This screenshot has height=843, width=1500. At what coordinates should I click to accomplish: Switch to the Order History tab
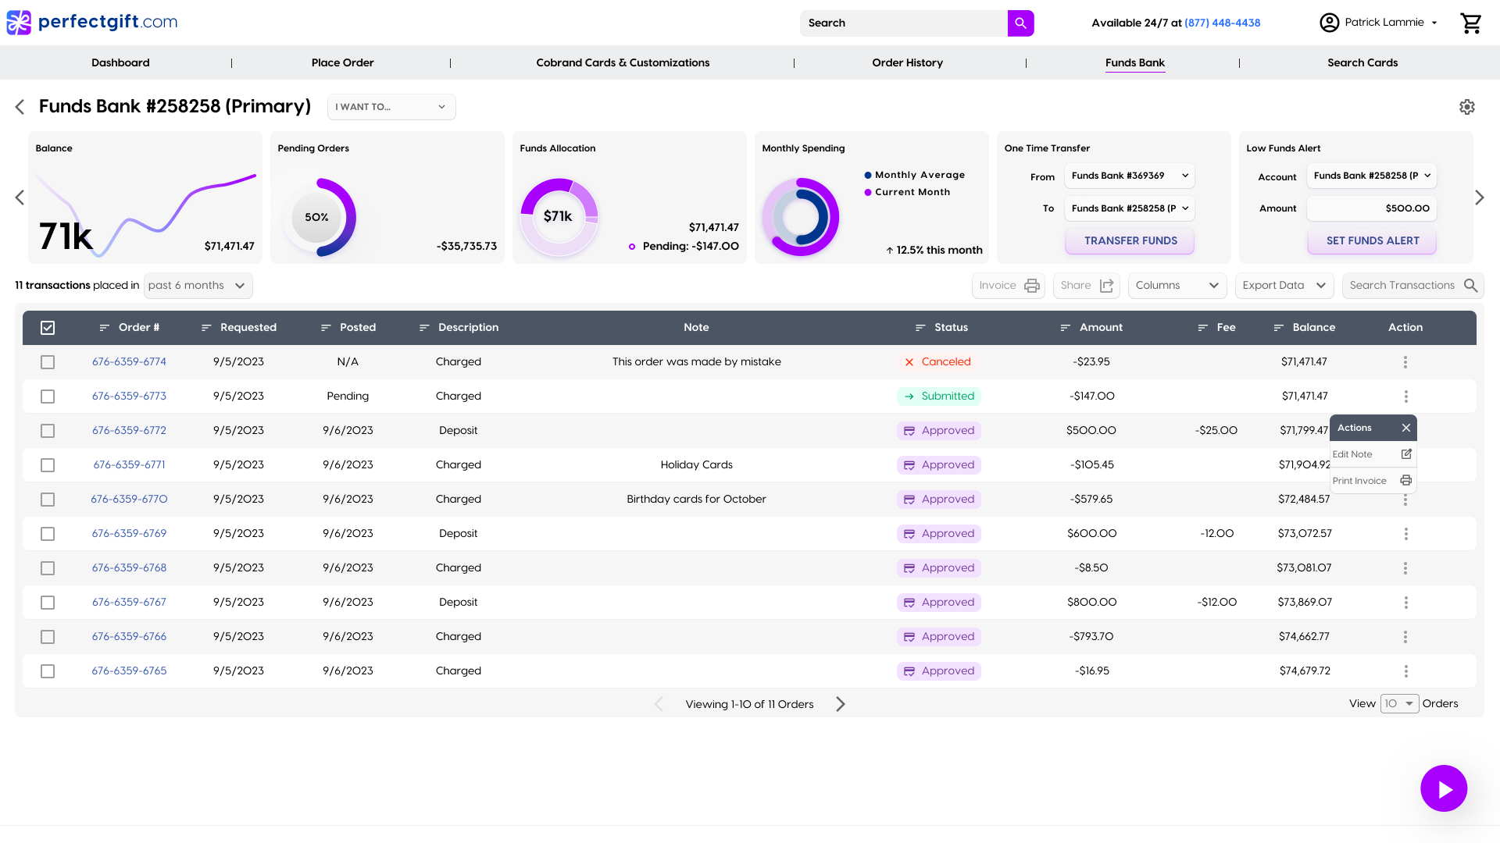pyautogui.click(x=907, y=62)
